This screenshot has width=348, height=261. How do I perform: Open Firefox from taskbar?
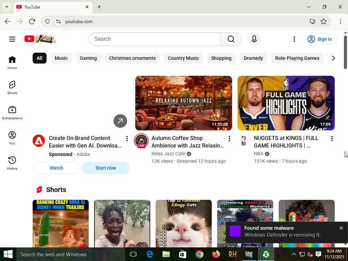click(x=216, y=254)
